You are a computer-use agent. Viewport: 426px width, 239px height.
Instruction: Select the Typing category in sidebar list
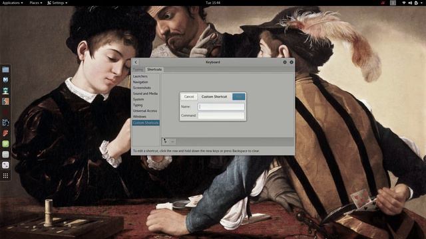(146, 105)
